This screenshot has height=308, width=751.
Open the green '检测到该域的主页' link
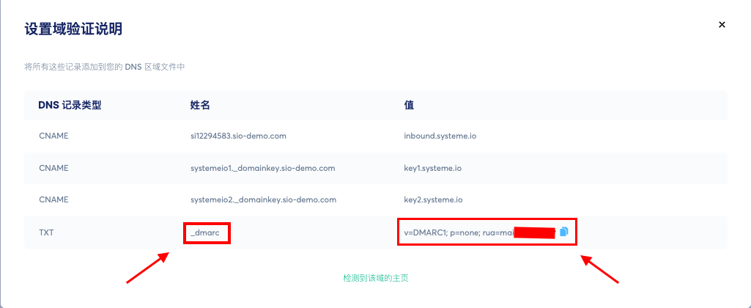pyautogui.click(x=375, y=278)
